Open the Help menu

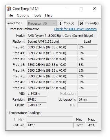click(49, 15)
